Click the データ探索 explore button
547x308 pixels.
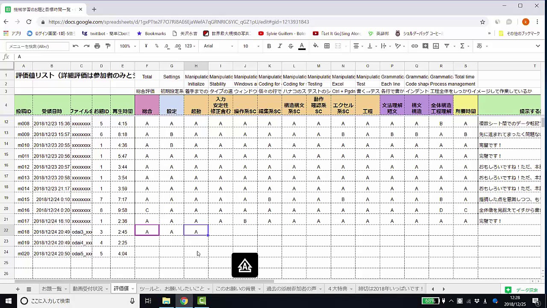coord(522,290)
